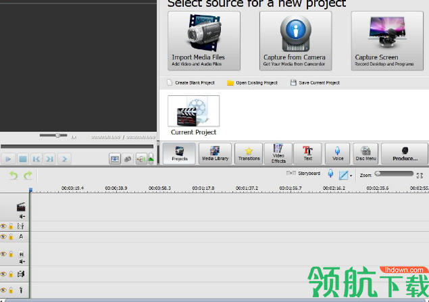
Task: Select the audio mix track film-speaker icon
Action: [21, 274]
